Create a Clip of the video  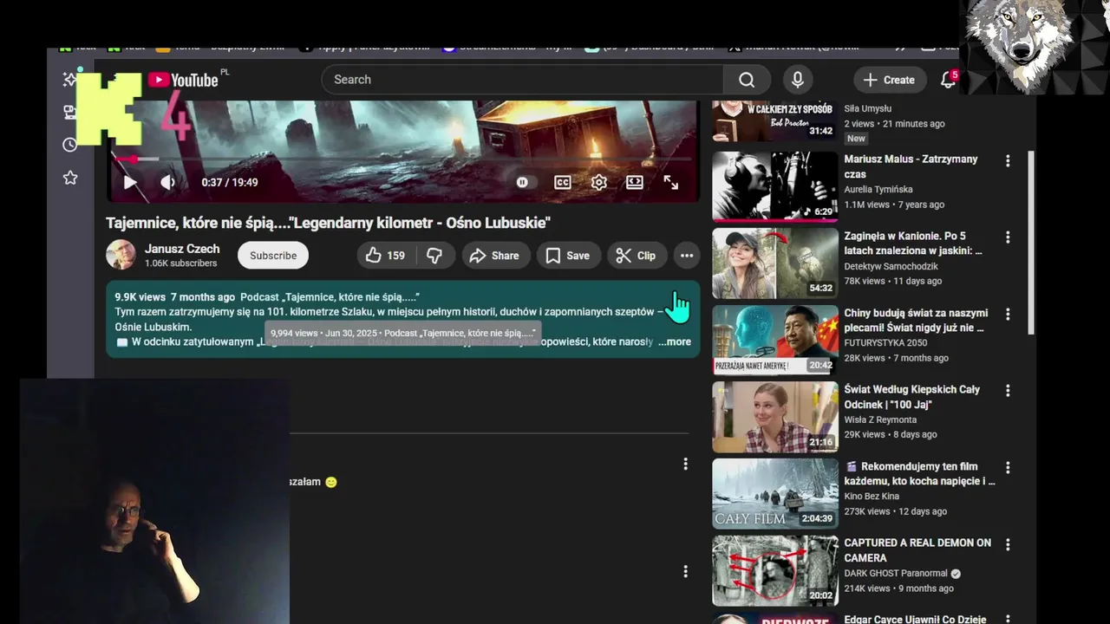636,256
